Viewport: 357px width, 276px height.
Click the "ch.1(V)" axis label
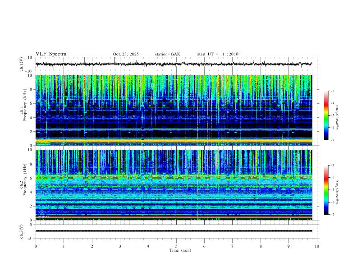(22, 64)
